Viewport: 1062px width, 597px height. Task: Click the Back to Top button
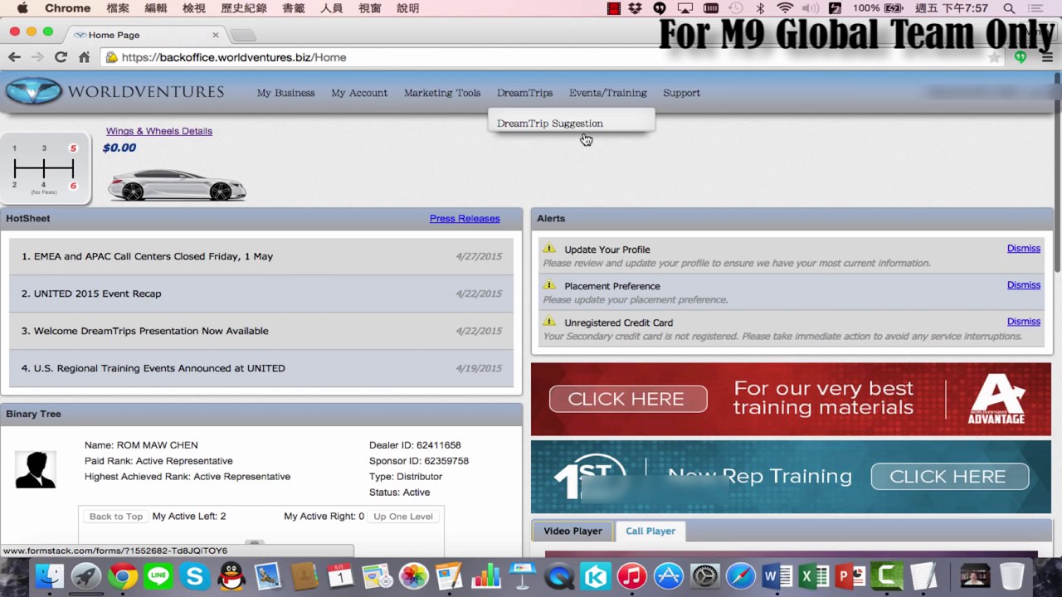(116, 516)
